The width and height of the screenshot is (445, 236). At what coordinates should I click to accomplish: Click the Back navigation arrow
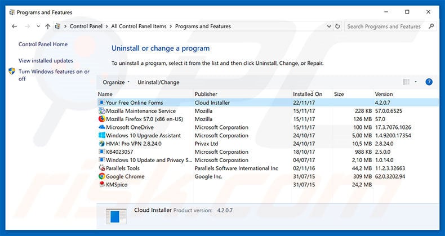14,26
